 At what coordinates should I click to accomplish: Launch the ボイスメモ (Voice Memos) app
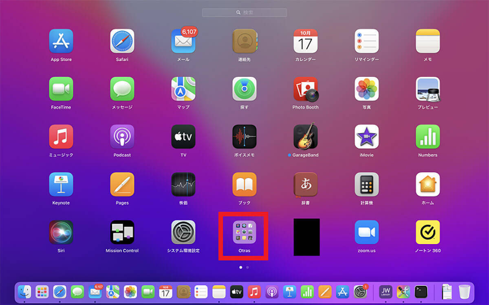point(244,137)
